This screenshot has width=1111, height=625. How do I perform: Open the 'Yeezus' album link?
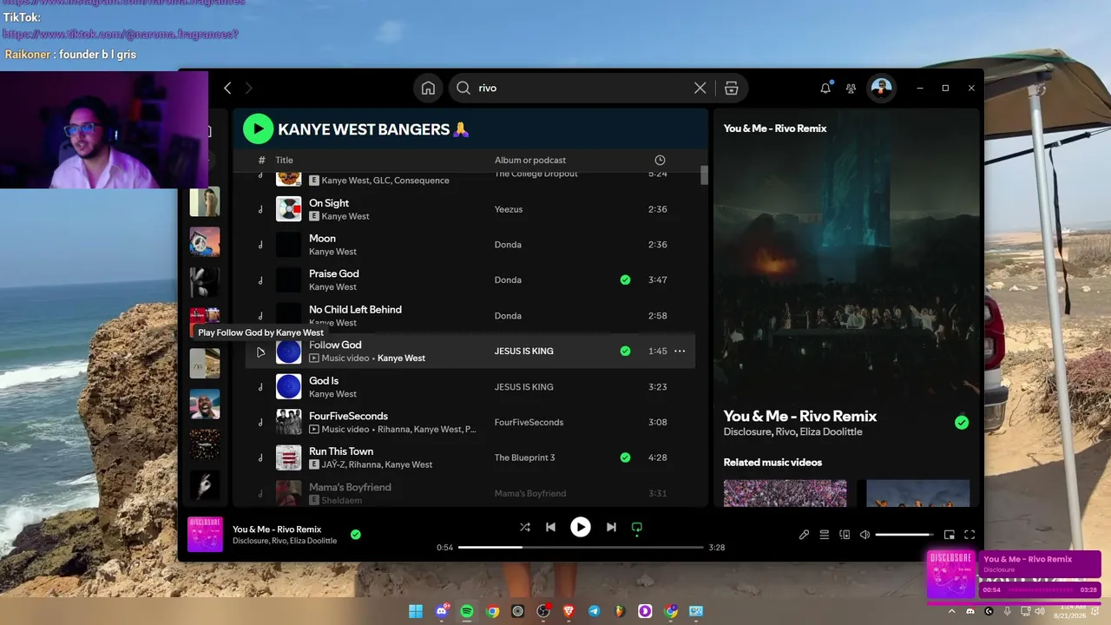click(x=509, y=209)
